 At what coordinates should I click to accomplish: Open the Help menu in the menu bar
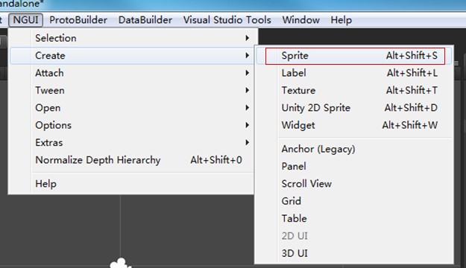pyautogui.click(x=341, y=20)
